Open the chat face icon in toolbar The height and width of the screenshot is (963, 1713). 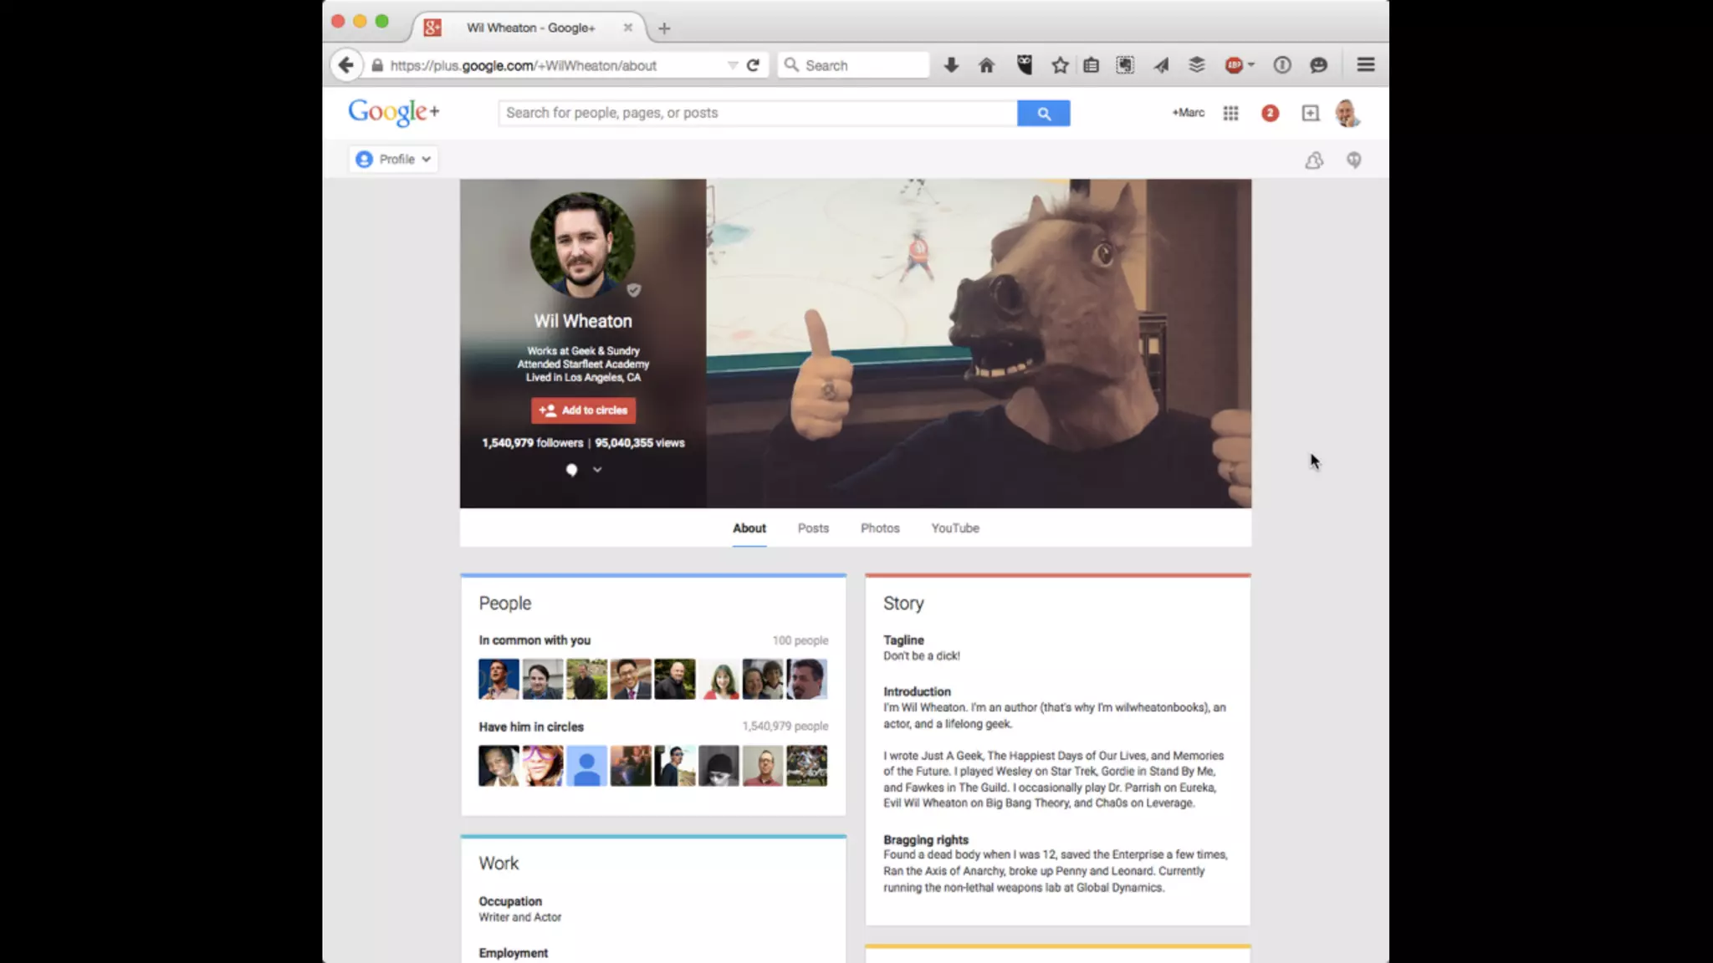coord(1319,65)
